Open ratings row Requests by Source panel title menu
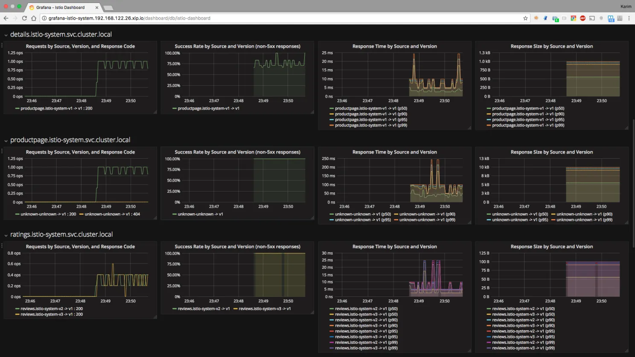The height and width of the screenshot is (357, 635). point(80,247)
